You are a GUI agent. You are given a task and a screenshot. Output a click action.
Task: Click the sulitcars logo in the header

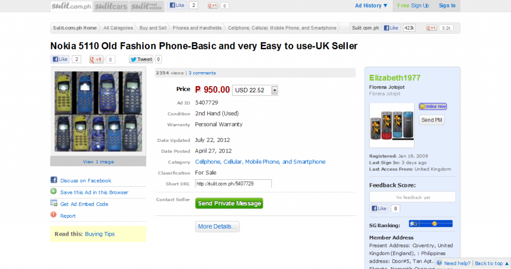[111, 6]
